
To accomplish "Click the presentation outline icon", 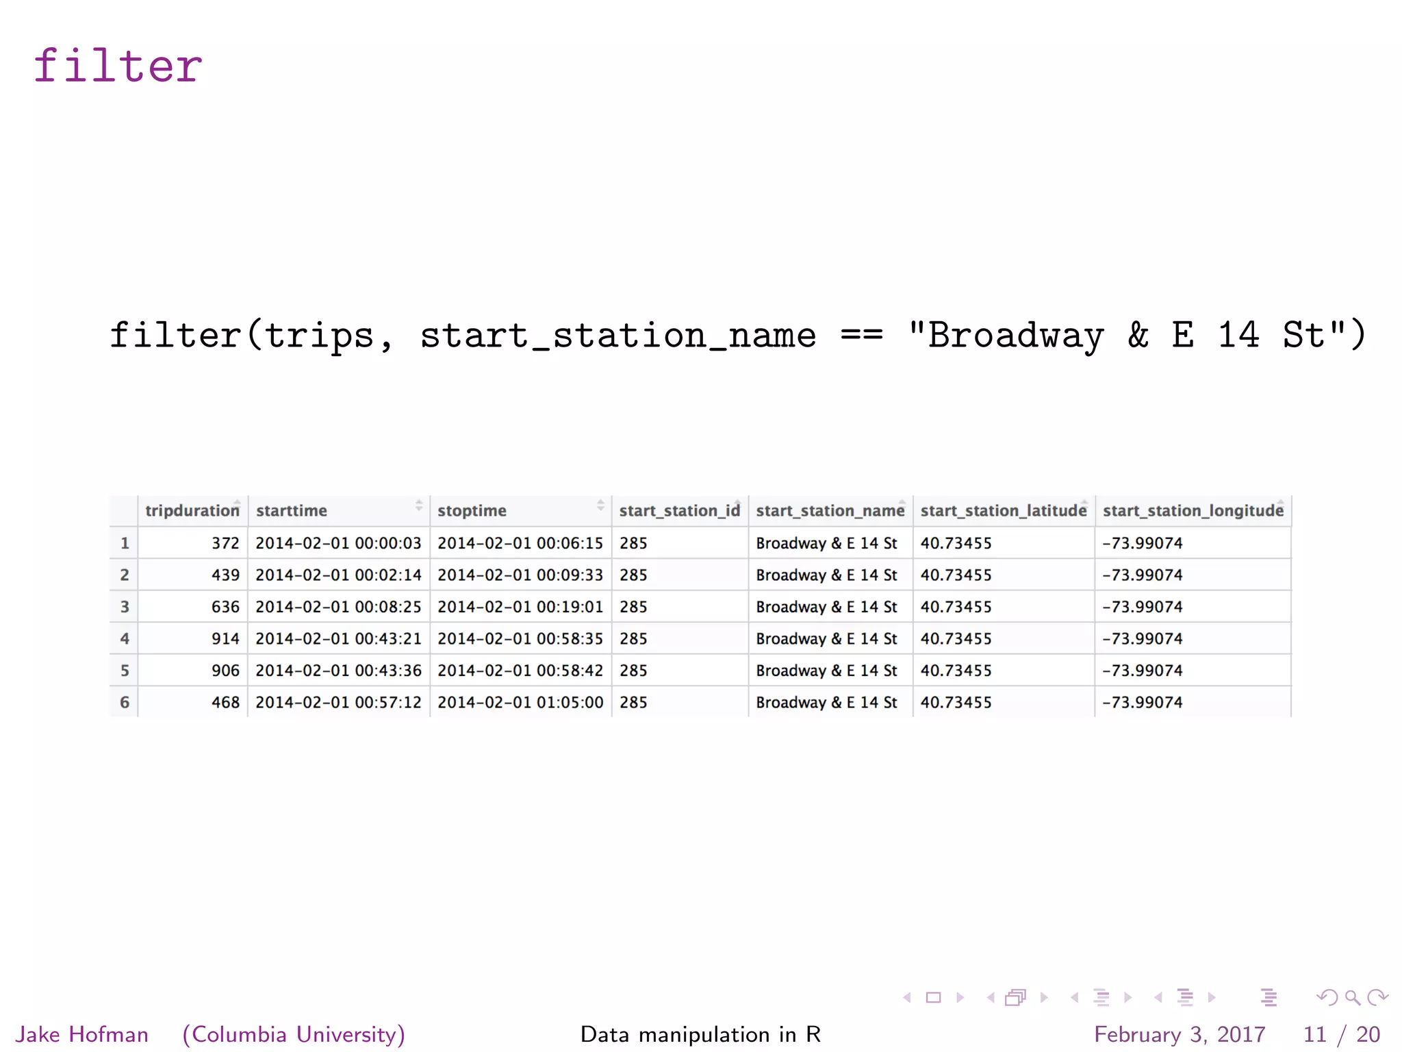I will 1269,998.
